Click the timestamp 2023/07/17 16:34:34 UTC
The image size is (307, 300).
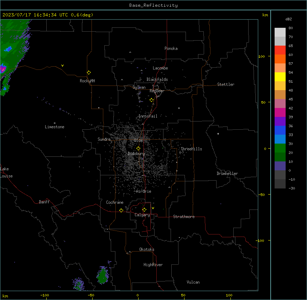(35, 15)
